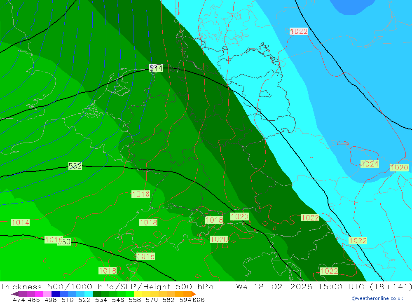412x302 pixels.
Task: Click legend value 510
Action: tap(68, 300)
